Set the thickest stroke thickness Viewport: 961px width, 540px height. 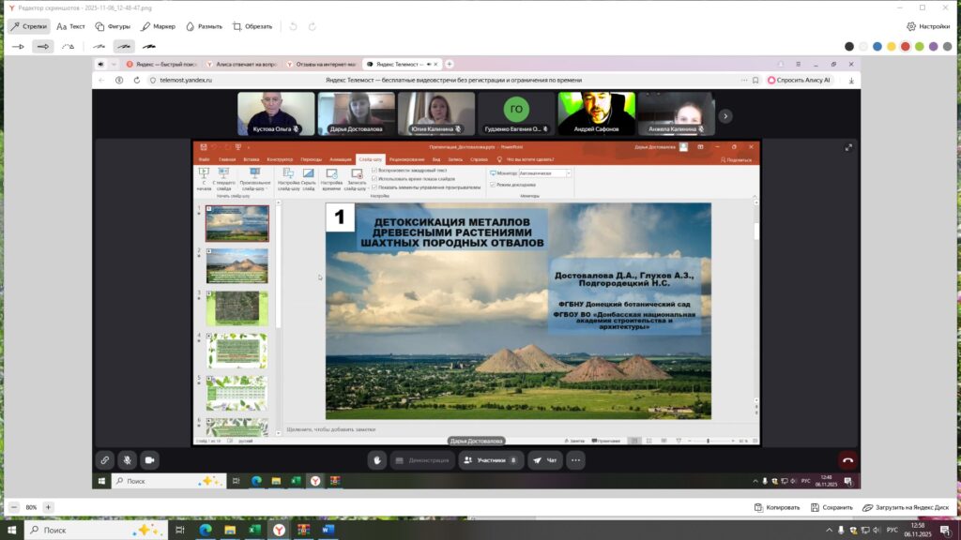point(148,46)
